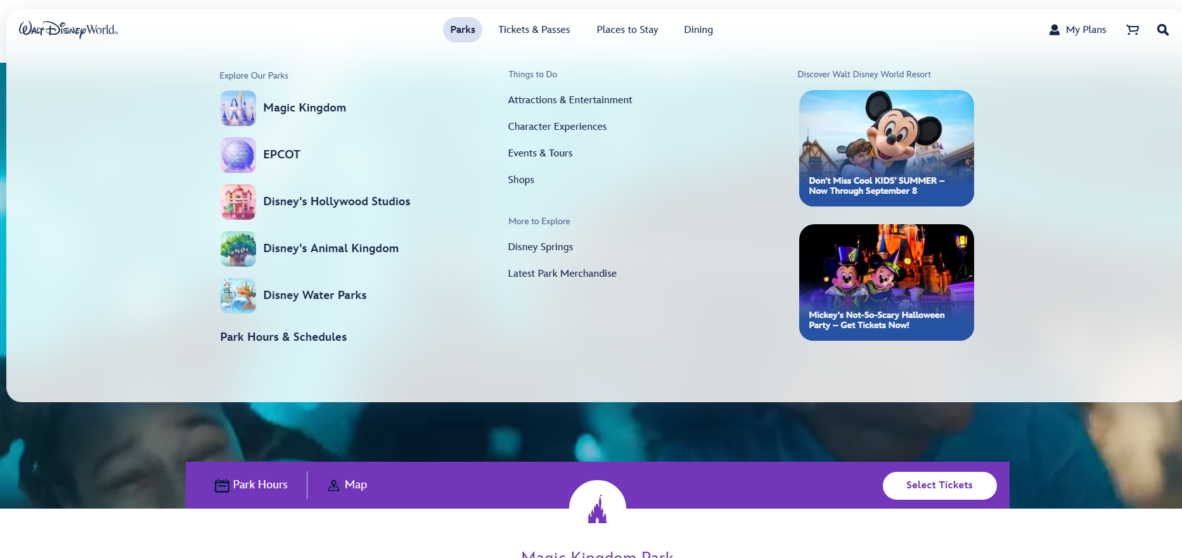Open the Cool KIDS' SUMMER promo card
This screenshot has width=1182, height=558.
pyautogui.click(x=887, y=148)
